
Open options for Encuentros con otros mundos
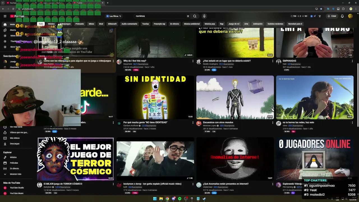273,123
